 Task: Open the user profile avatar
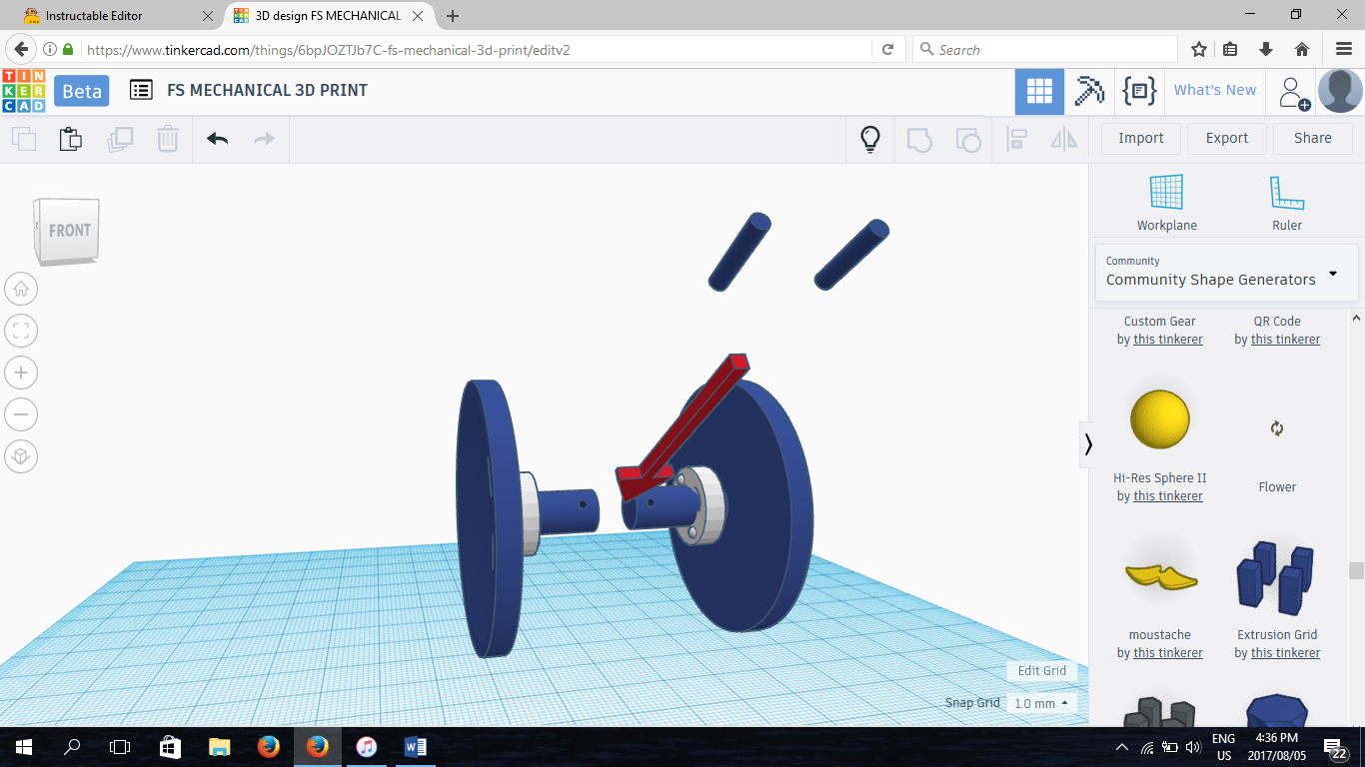pyautogui.click(x=1340, y=91)
